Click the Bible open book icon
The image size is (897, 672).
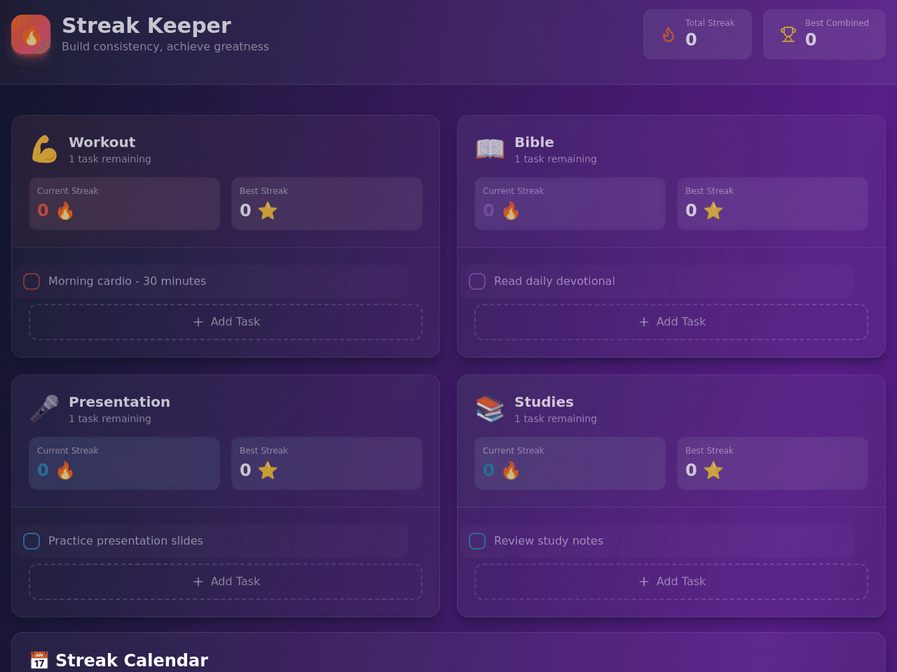pos(490,149)
